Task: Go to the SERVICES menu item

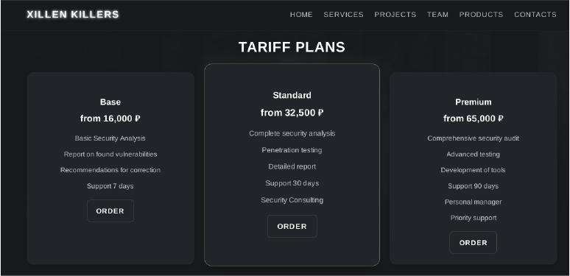Action: pos(343,15)
